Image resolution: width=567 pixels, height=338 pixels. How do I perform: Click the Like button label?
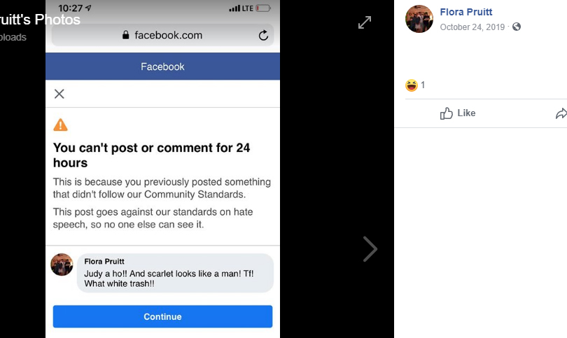(x=466, y=113)
